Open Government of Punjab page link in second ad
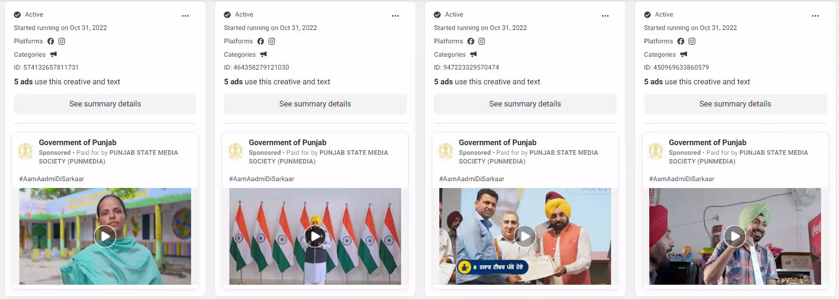 coord(287,142)
